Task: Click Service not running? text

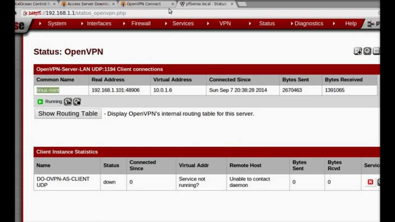Action: coord(192,182)
